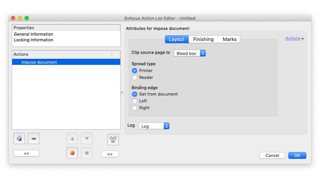Move action up with triangle icon
This screenshot has width=320, height=182.
coord(72,139)
